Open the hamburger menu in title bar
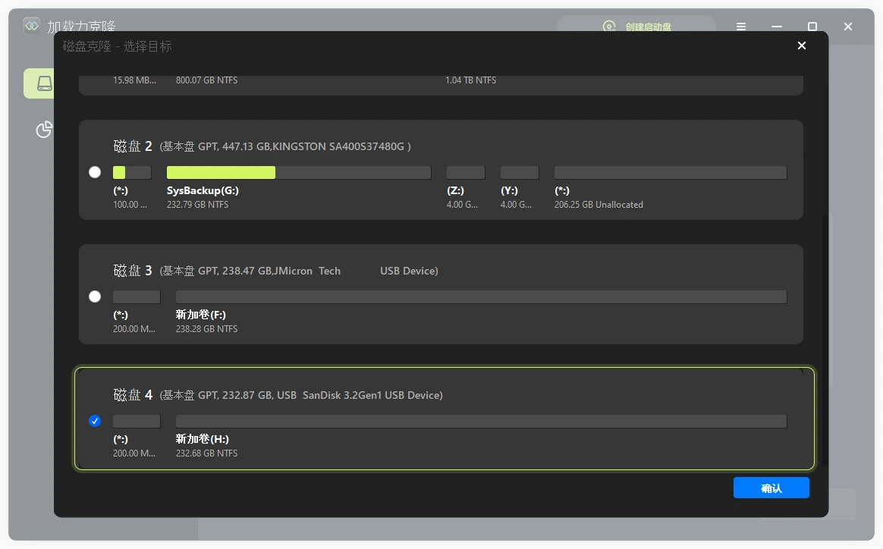The image size is (883, 549). (741, 27)
